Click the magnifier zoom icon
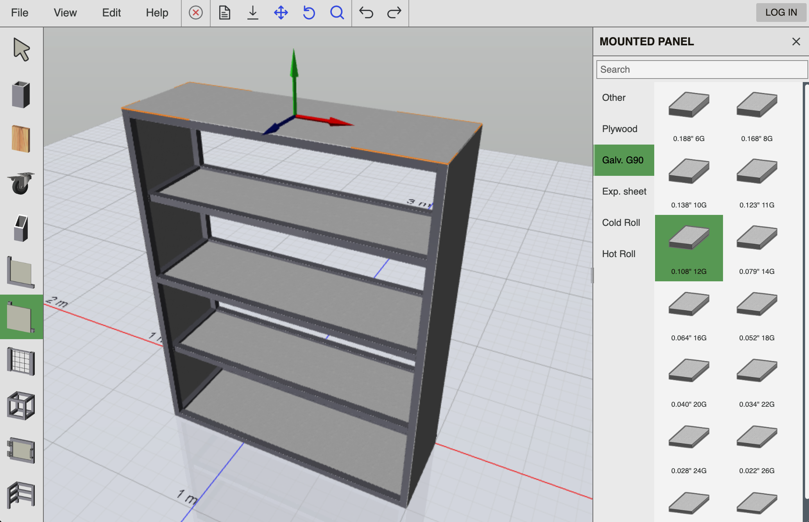Image resolution: width=809 pixels, height=522 pixels. 337,13
